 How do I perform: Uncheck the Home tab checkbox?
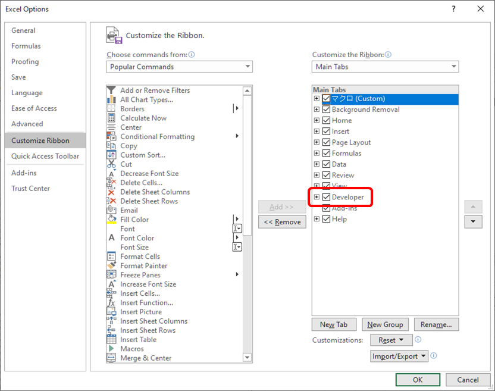click(326, 120)
